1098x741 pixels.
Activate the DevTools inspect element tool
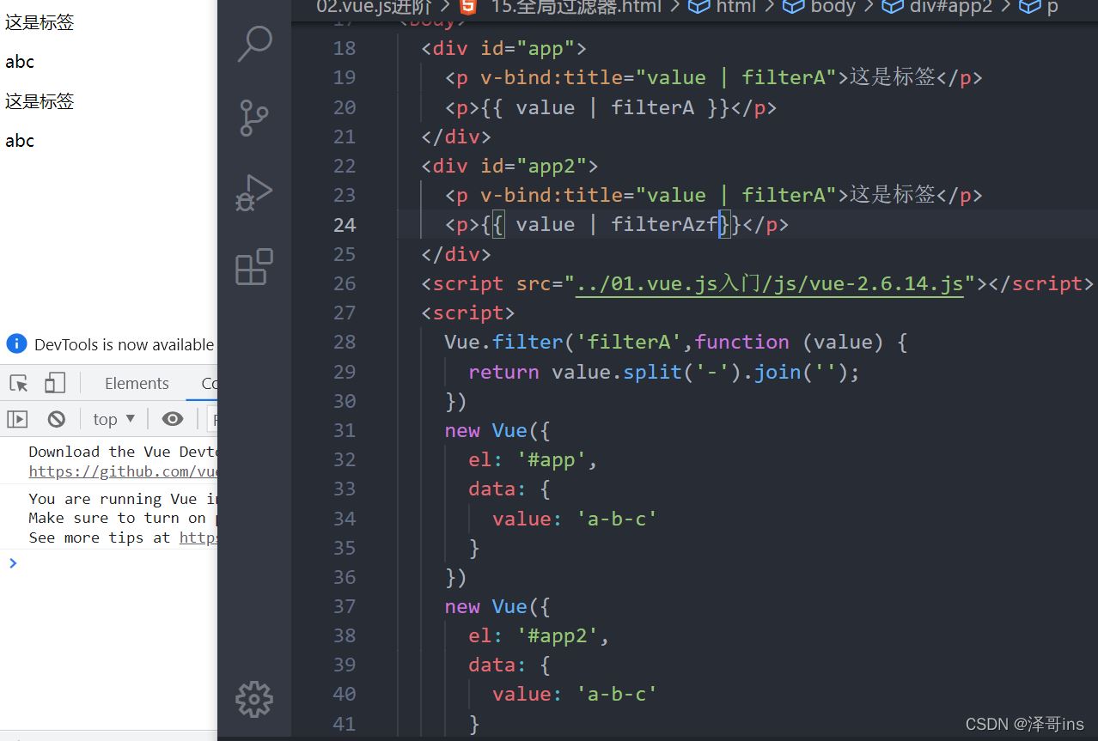[x=19, y=383]
